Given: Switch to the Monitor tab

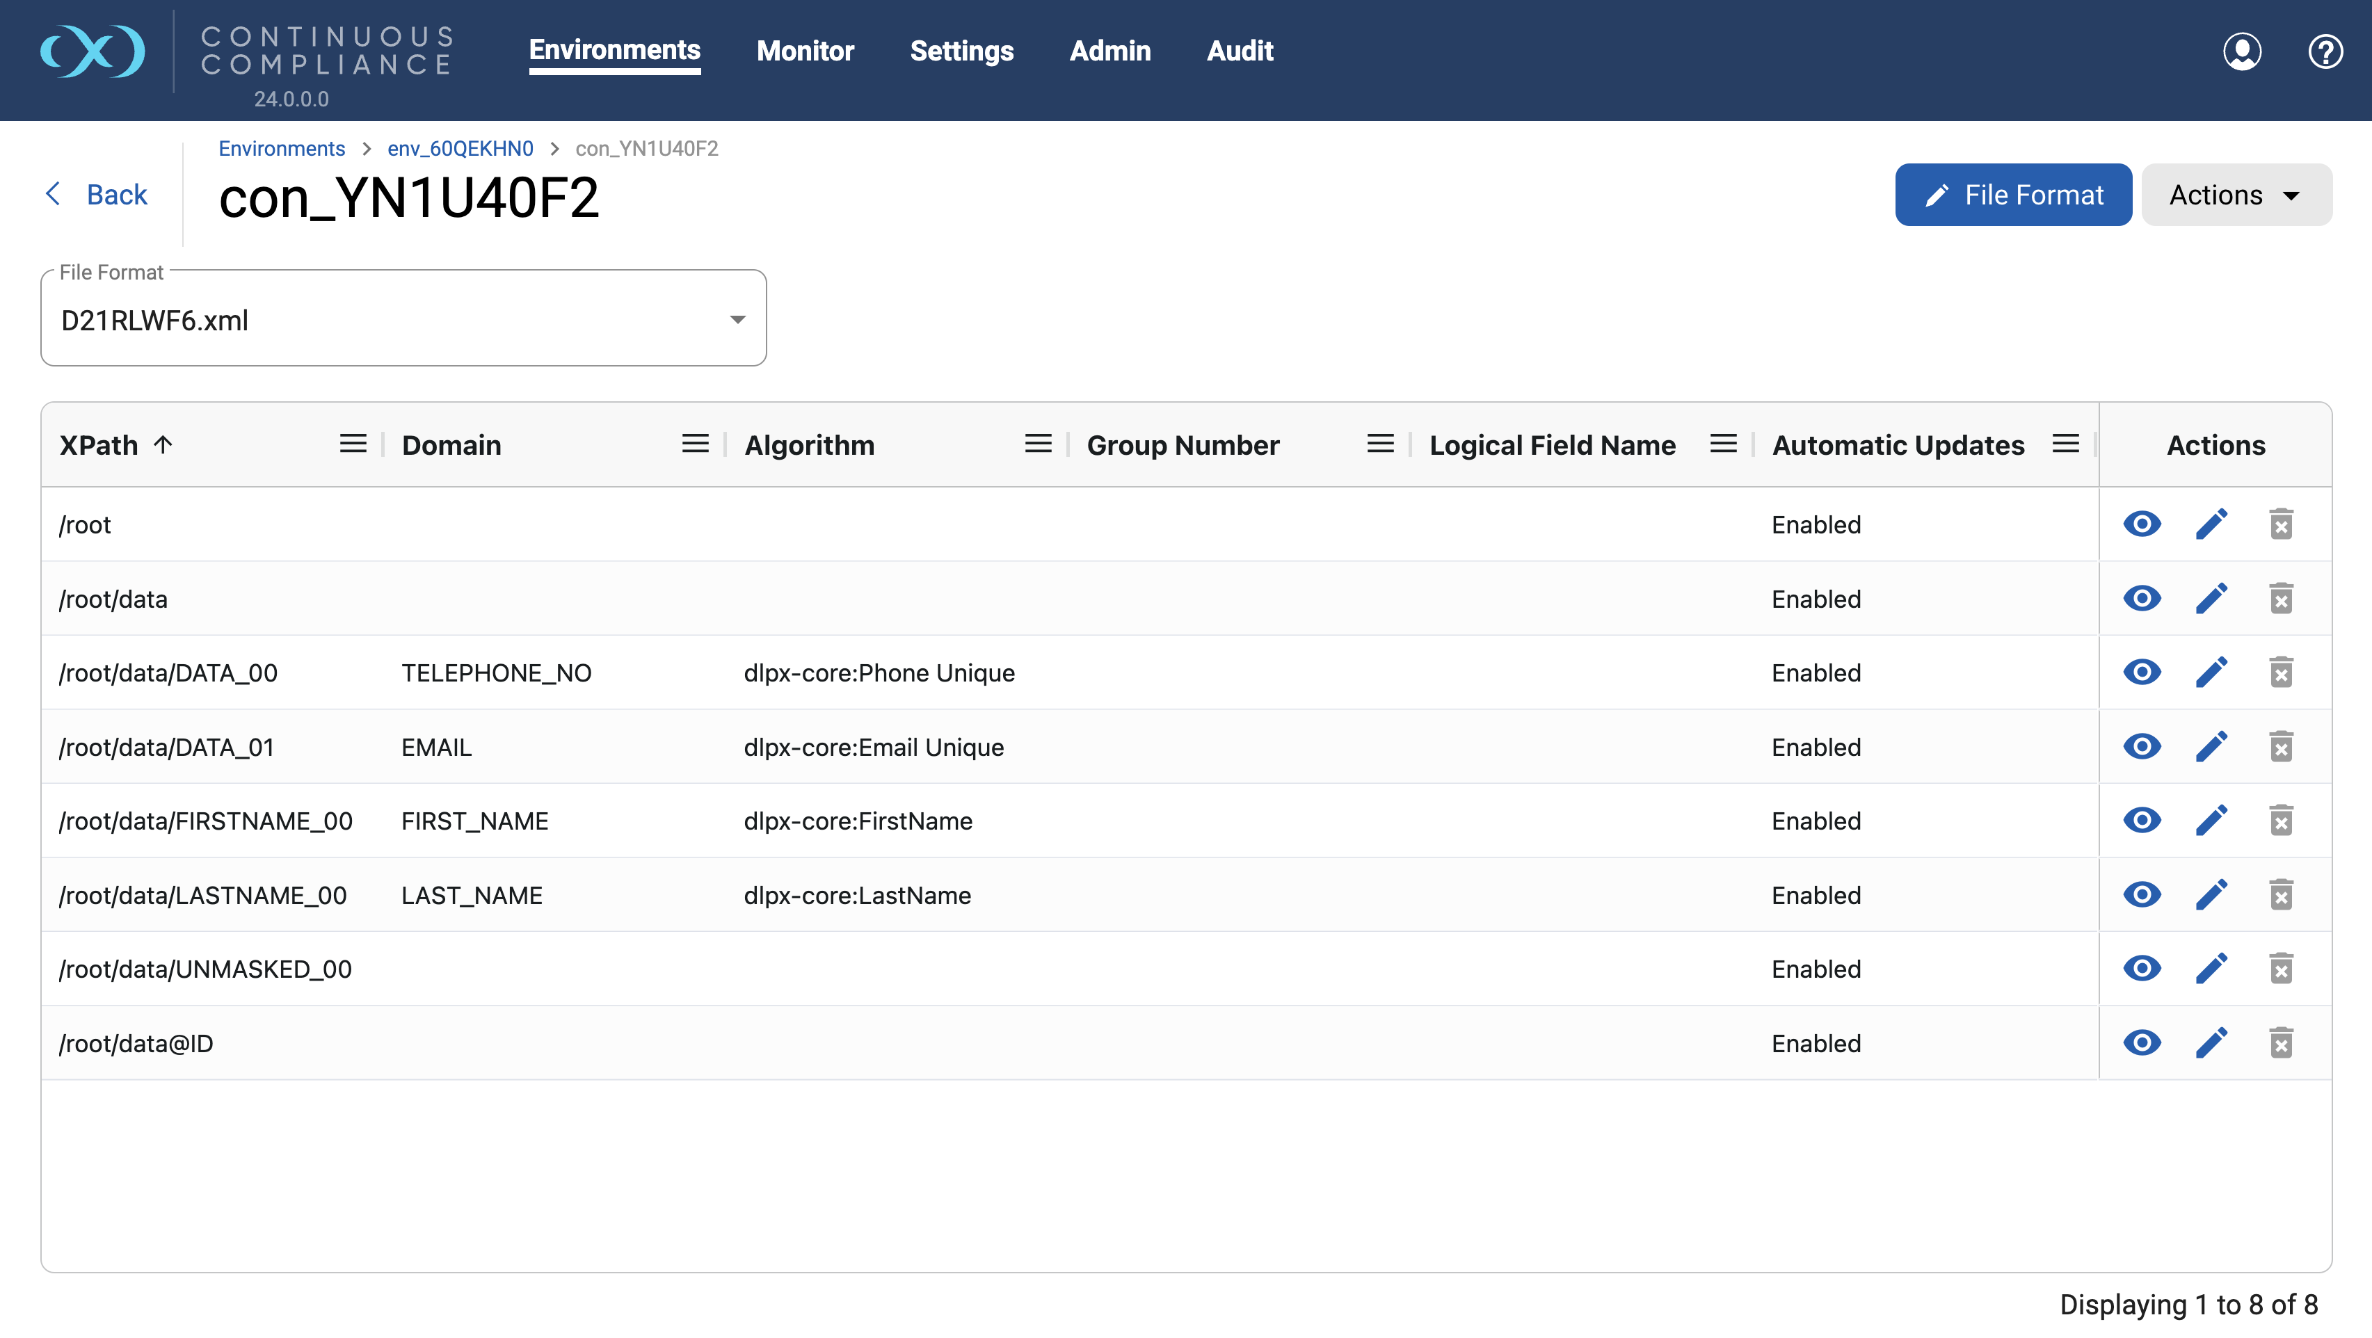Looking at the screenshot, I should click(x=805, y=51).
